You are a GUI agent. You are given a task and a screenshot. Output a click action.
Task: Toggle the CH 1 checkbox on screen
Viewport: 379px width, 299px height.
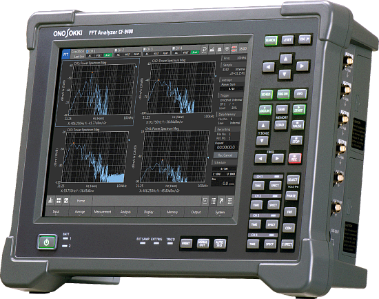pos(88,51)
